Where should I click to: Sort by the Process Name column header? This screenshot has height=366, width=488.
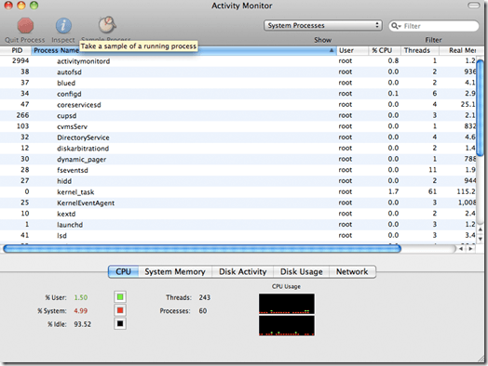(x=183, y=50)
